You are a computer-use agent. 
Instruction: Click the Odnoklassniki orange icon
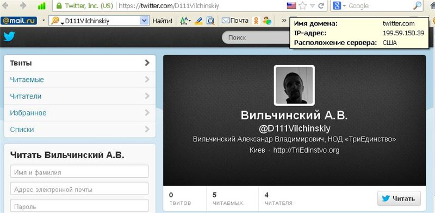click(x=257, y=21)
